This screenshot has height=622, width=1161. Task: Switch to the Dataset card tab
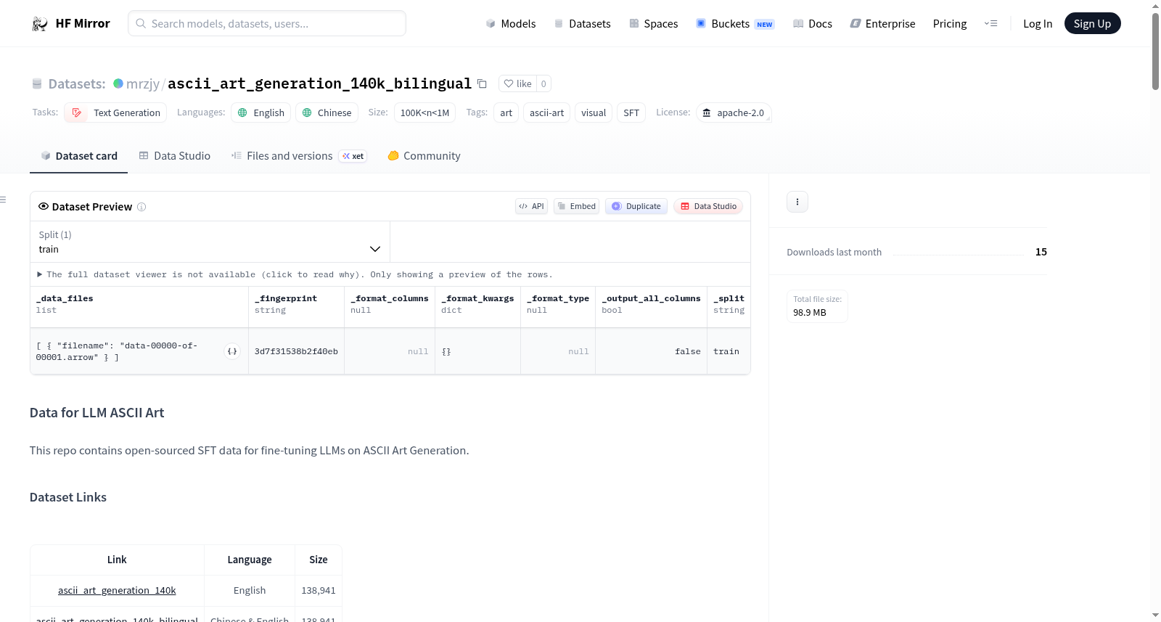click(x=78, y=156)
